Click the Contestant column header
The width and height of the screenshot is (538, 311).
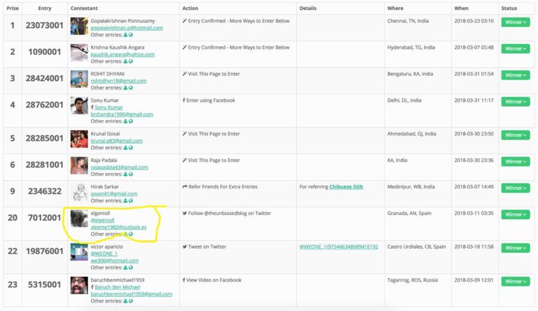[x=84, y=8]
